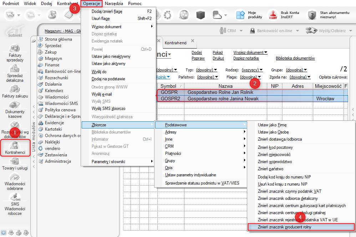Select vendero in module list

pos(52,148)
